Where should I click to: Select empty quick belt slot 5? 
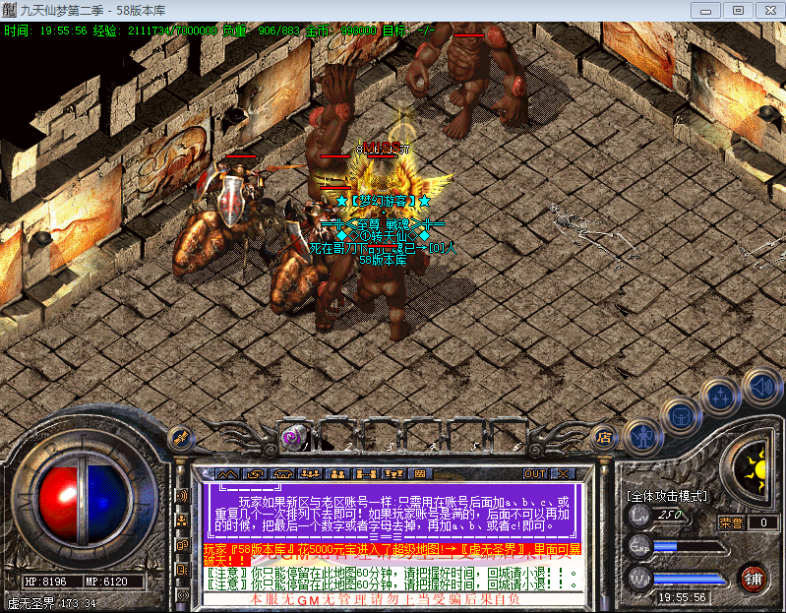point(466,437)
